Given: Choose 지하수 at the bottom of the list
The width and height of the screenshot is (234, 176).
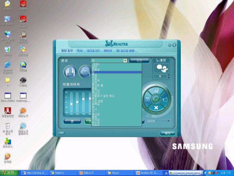Looking at the screenshot, I should (x=116, y=125).
